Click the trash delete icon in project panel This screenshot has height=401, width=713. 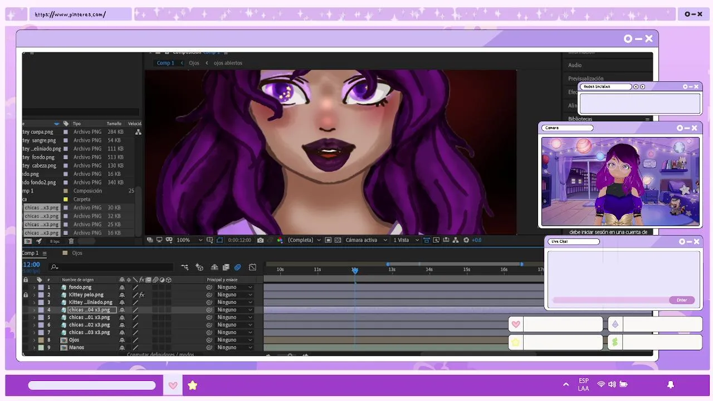tap(71, 241)
